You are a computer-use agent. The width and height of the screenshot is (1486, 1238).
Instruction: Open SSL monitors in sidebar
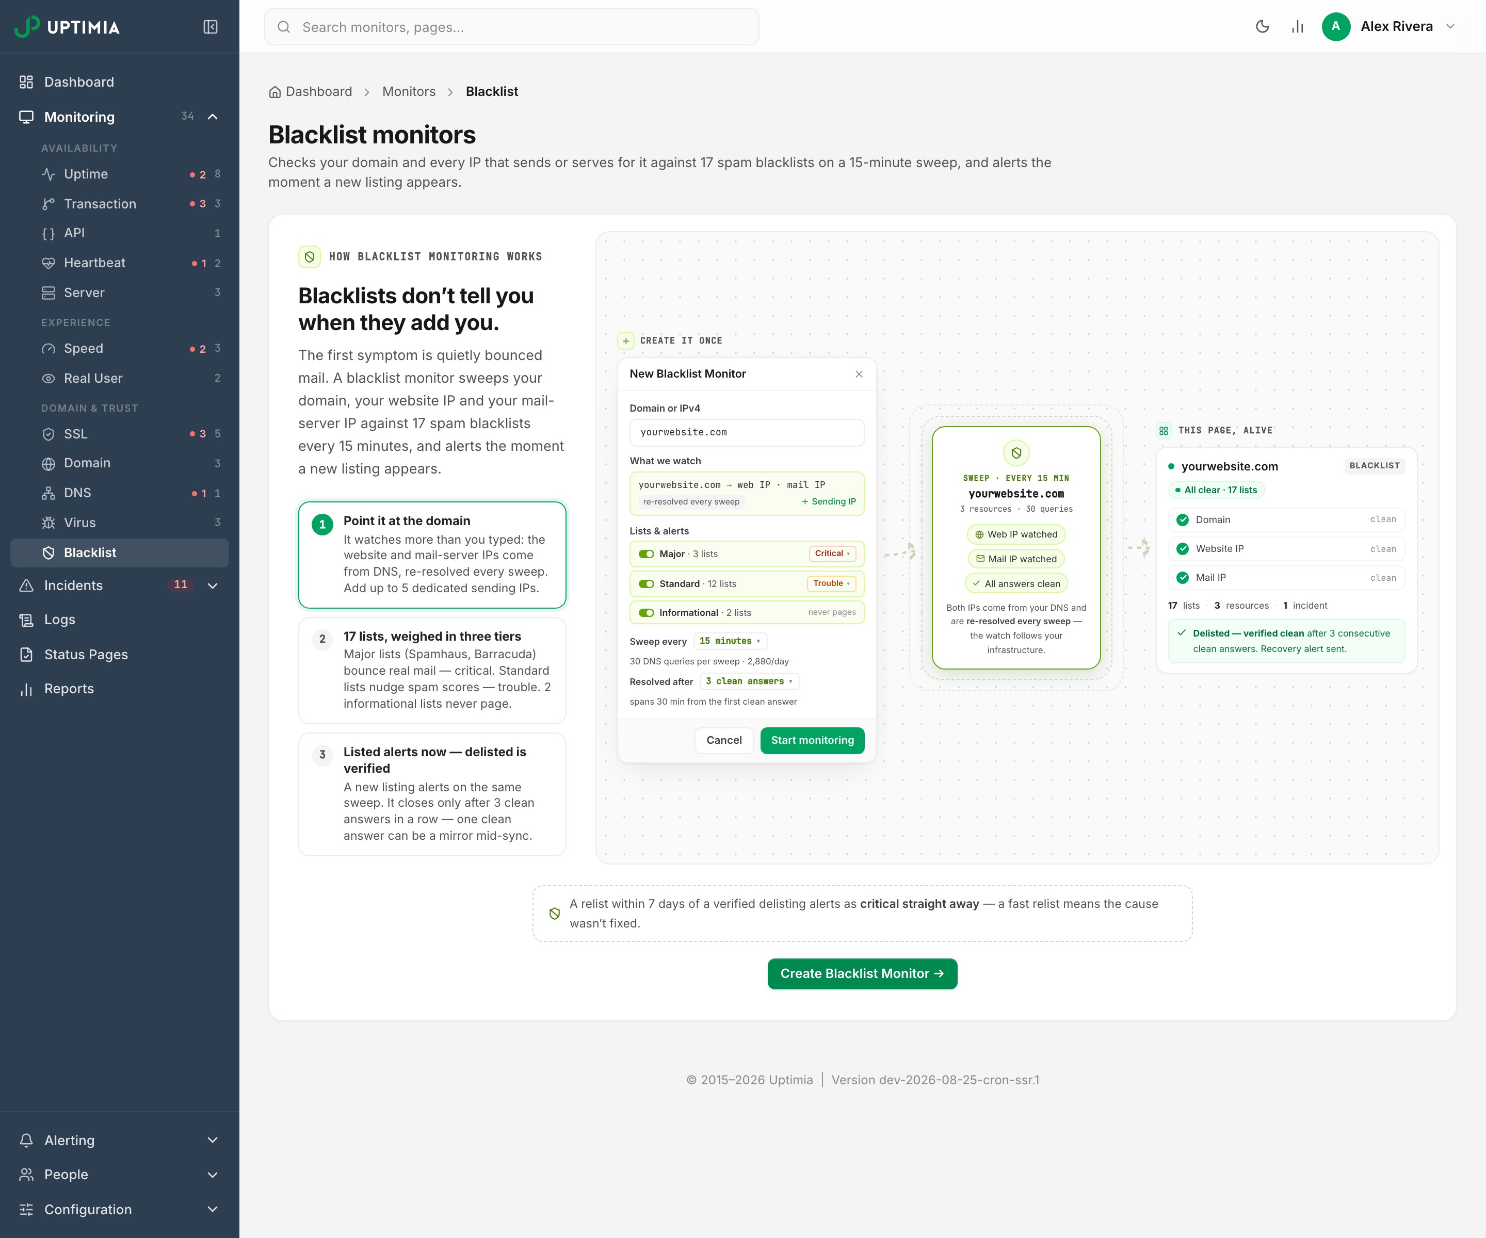(x=120, y=434)
